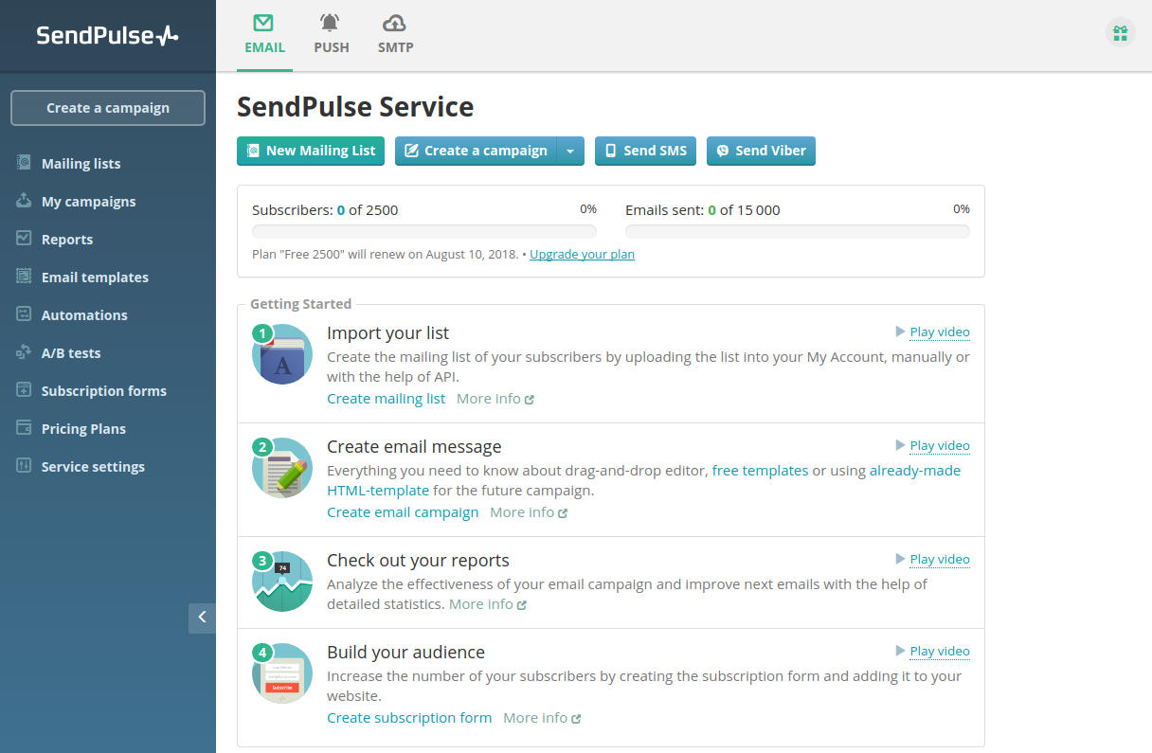Open the Mailing lists section
The width and height of the screenshot is (1152, 753).
[x=79, y=163]
